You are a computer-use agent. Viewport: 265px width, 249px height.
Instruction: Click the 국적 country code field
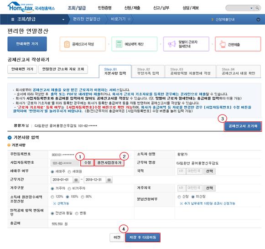point(182,171)
